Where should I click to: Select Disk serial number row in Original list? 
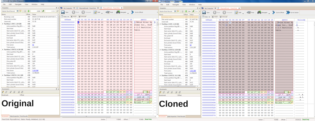pos(29,19)
